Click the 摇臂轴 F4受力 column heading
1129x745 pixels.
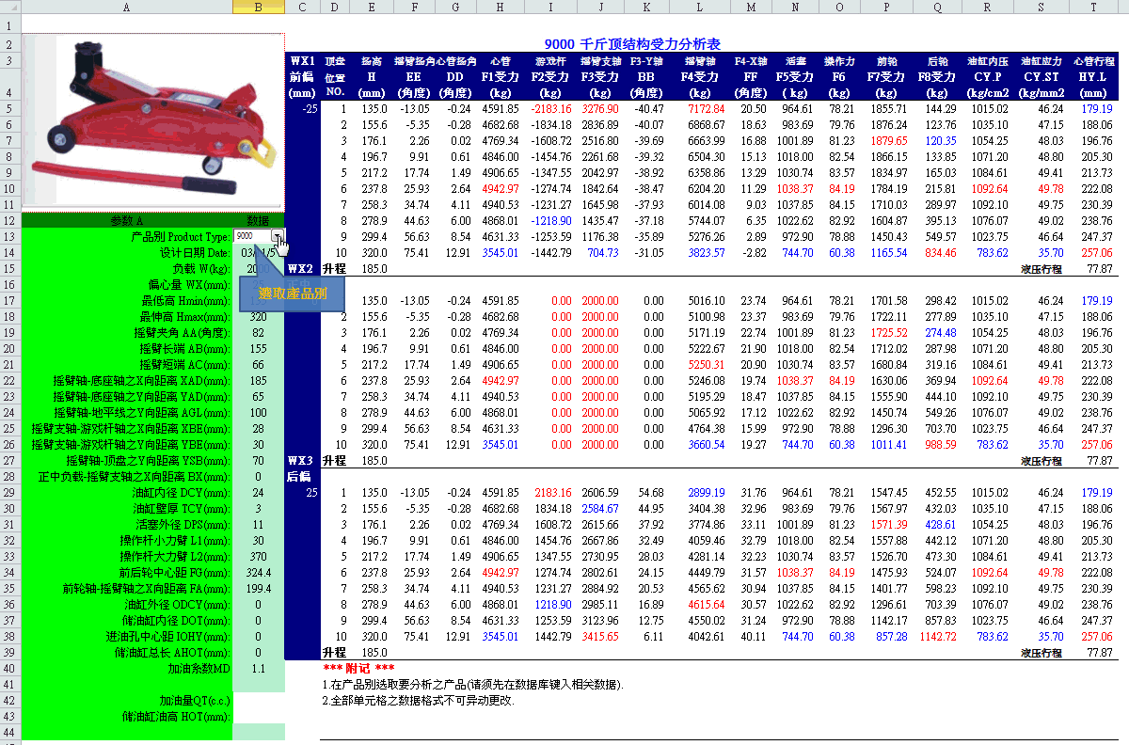coord(699,76)
